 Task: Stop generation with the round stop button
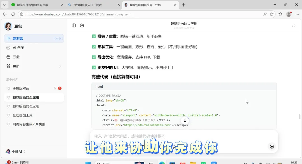point(272,147)
